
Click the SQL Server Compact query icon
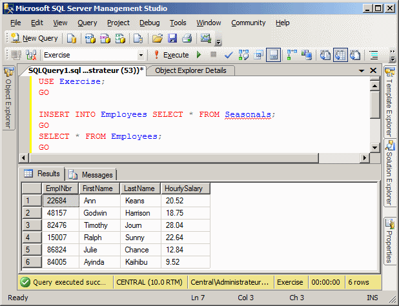click(x=138, y=38)
